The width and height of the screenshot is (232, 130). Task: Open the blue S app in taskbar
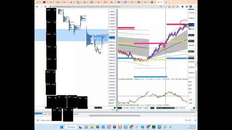(126, 127)
